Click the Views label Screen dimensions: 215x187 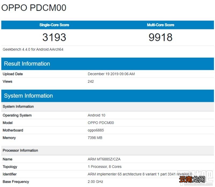pyautogui.click(x=8, y=81)
